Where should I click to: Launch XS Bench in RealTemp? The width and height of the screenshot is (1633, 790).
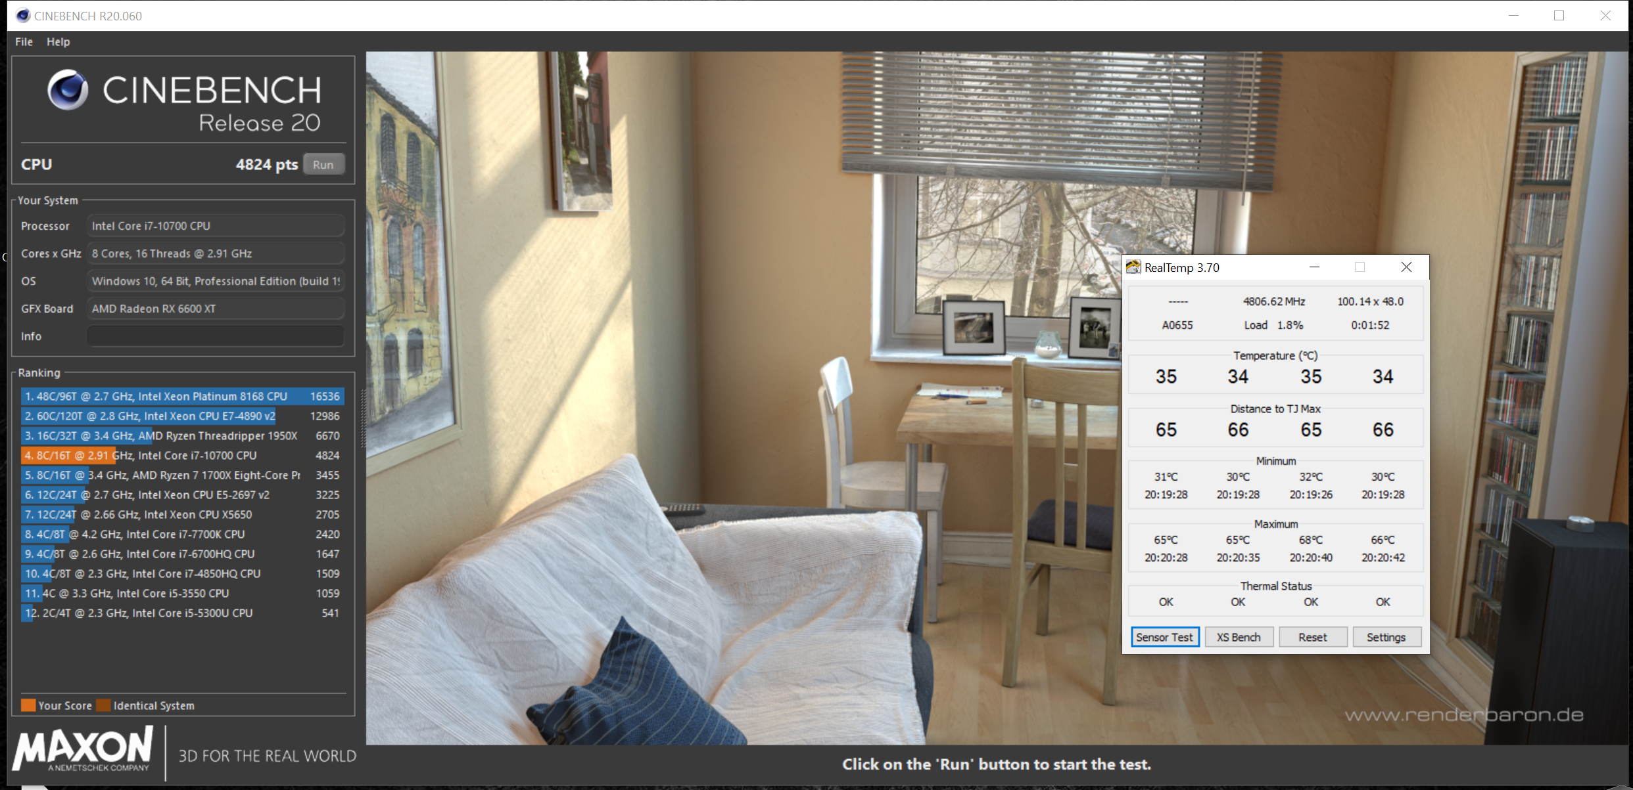click(1239, 637)
